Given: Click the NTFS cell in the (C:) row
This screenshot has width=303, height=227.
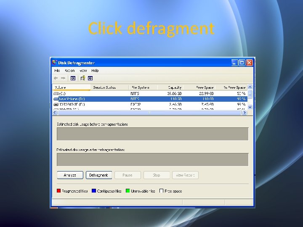Looking at the screenshot, I should coord(135,93).
